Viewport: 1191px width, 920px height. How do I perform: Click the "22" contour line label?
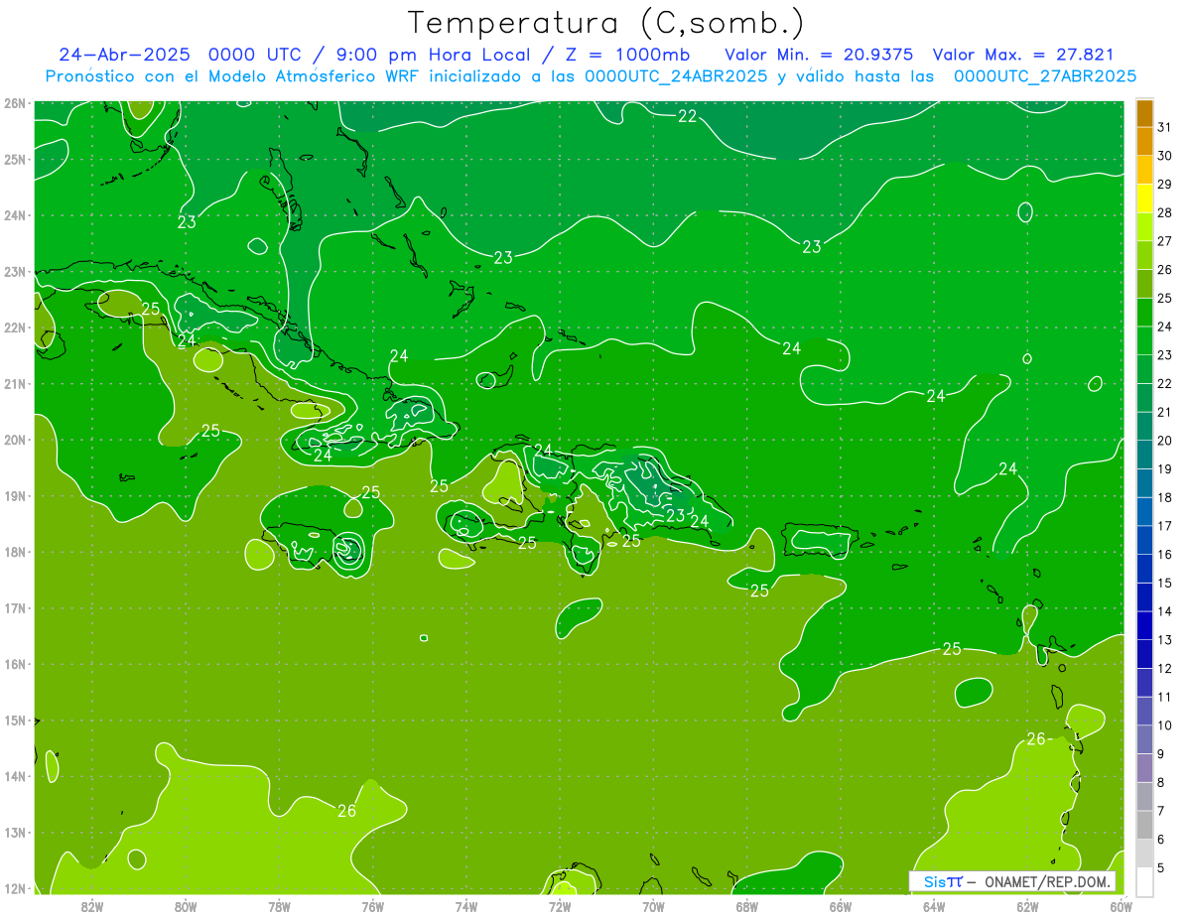click(x=687, y=116)
